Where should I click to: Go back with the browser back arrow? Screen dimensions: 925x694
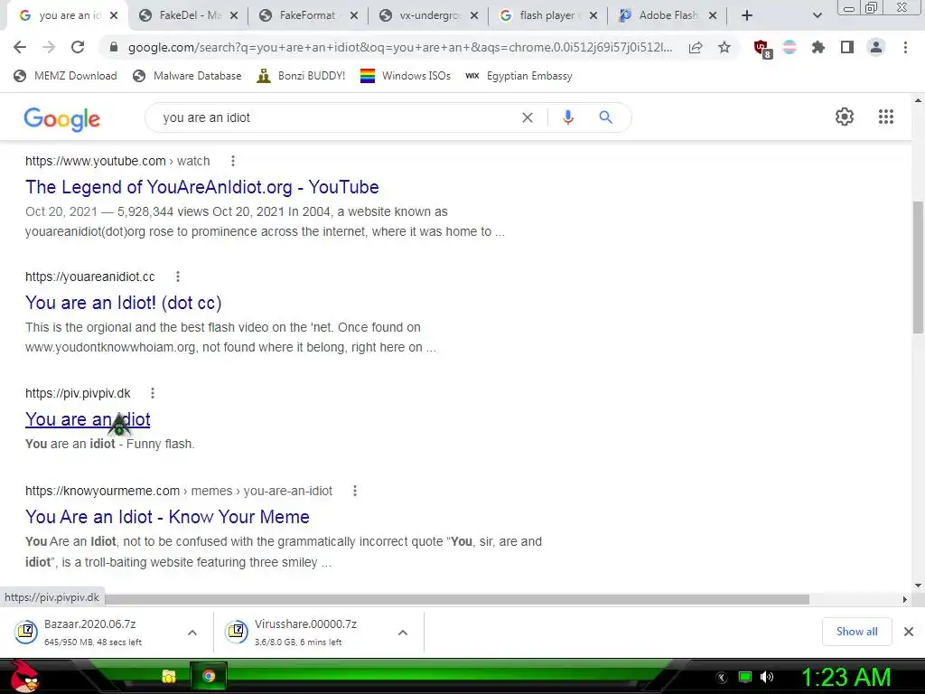point(20,47)
